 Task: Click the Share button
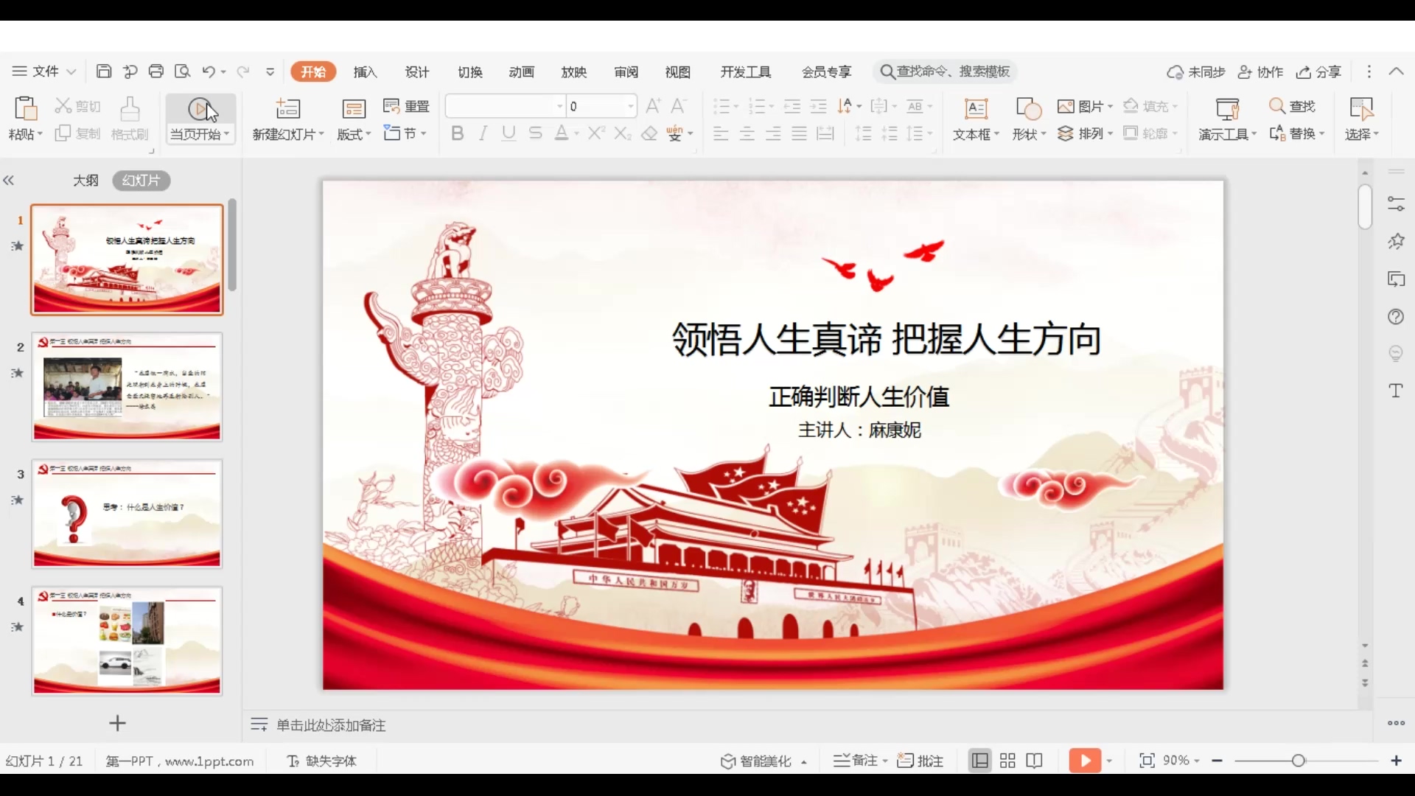[x=1319, y=71]
